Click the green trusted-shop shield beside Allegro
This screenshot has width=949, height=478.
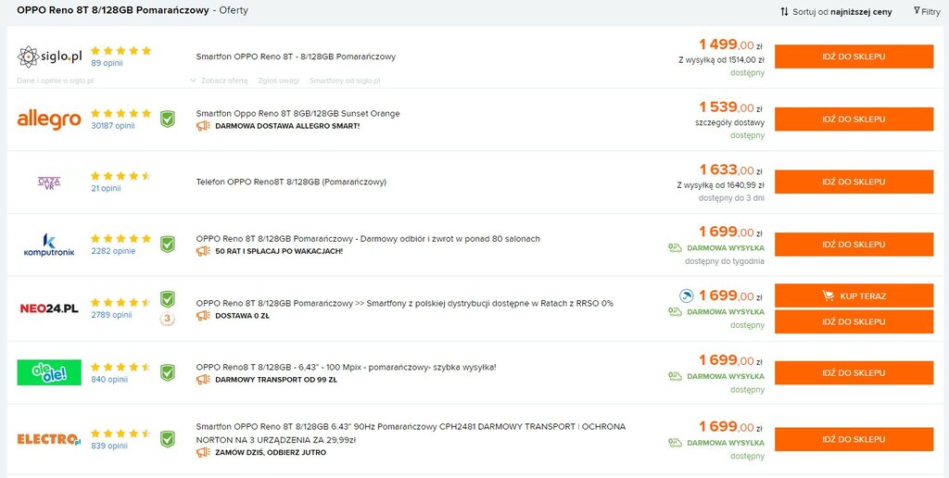167,119
